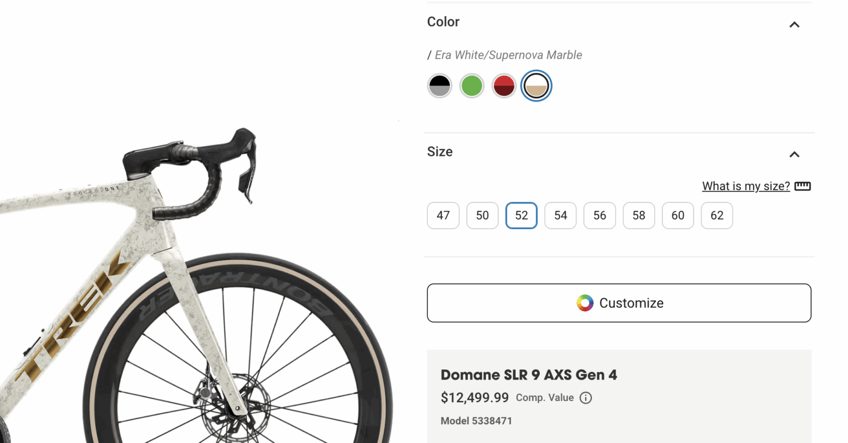848x443 pixels.
Task: Select size 62
Action: pos(717,215)
